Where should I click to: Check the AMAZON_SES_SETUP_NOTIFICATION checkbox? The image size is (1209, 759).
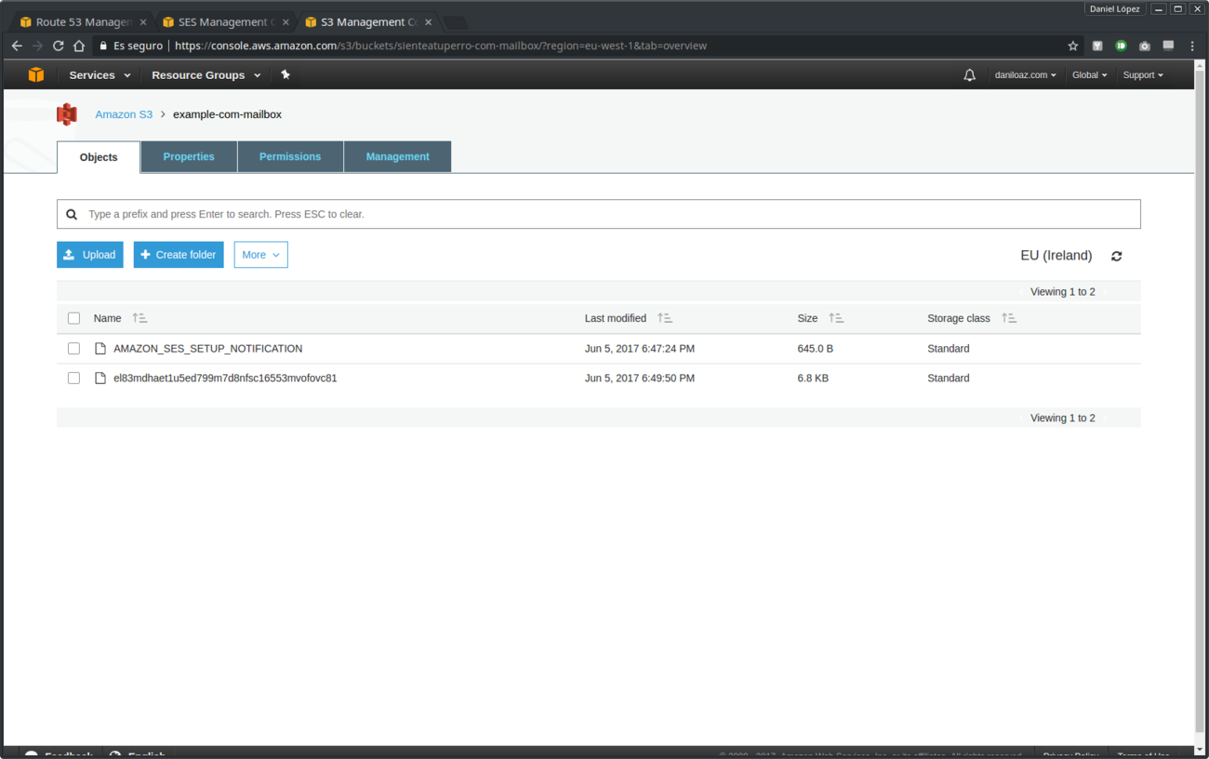click(73, 349)
